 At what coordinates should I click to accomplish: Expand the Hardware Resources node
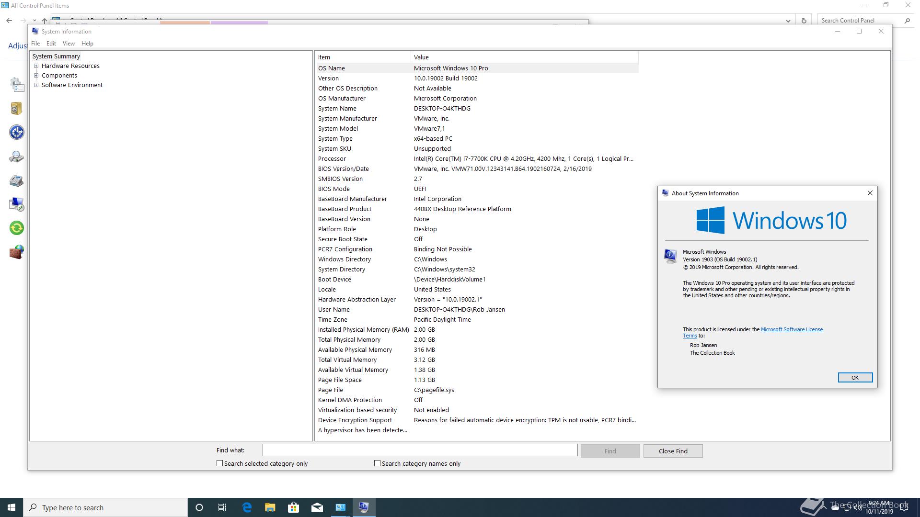(x=36, y=66)
